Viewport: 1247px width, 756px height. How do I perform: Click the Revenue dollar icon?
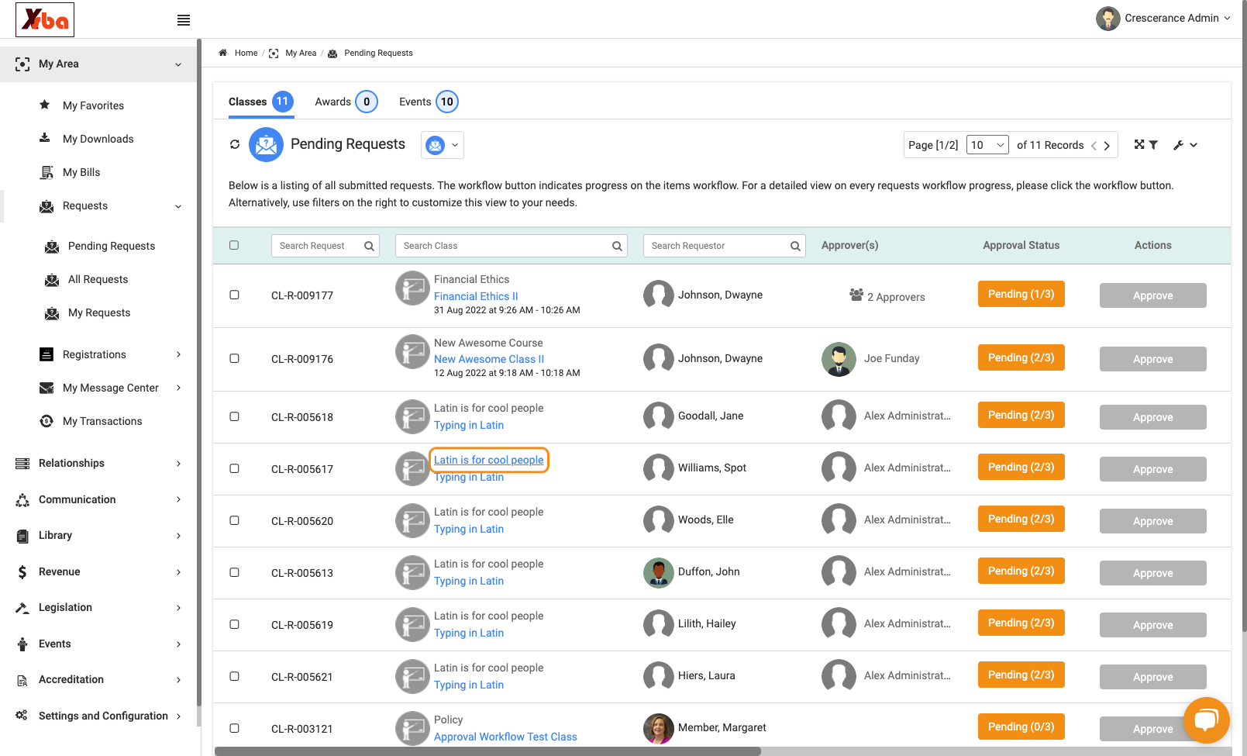22,572
